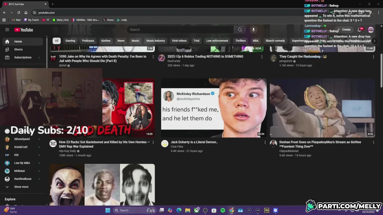Click the browser home icon
The width and height of the screenshot is (383, 215).
(26, 13)
